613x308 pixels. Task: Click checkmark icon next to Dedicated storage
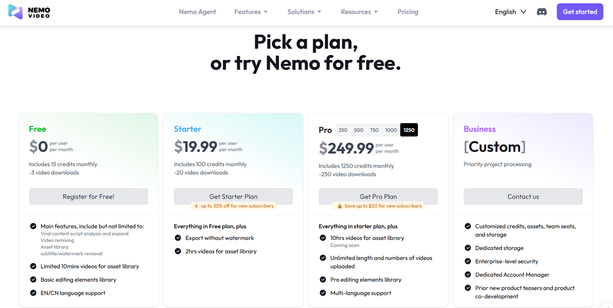467,248
